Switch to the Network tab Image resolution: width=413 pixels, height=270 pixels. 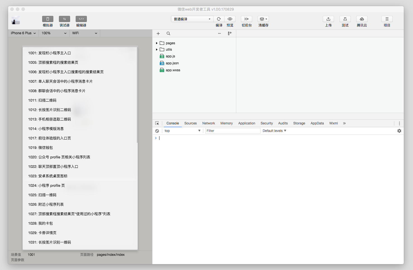point(208,123)
